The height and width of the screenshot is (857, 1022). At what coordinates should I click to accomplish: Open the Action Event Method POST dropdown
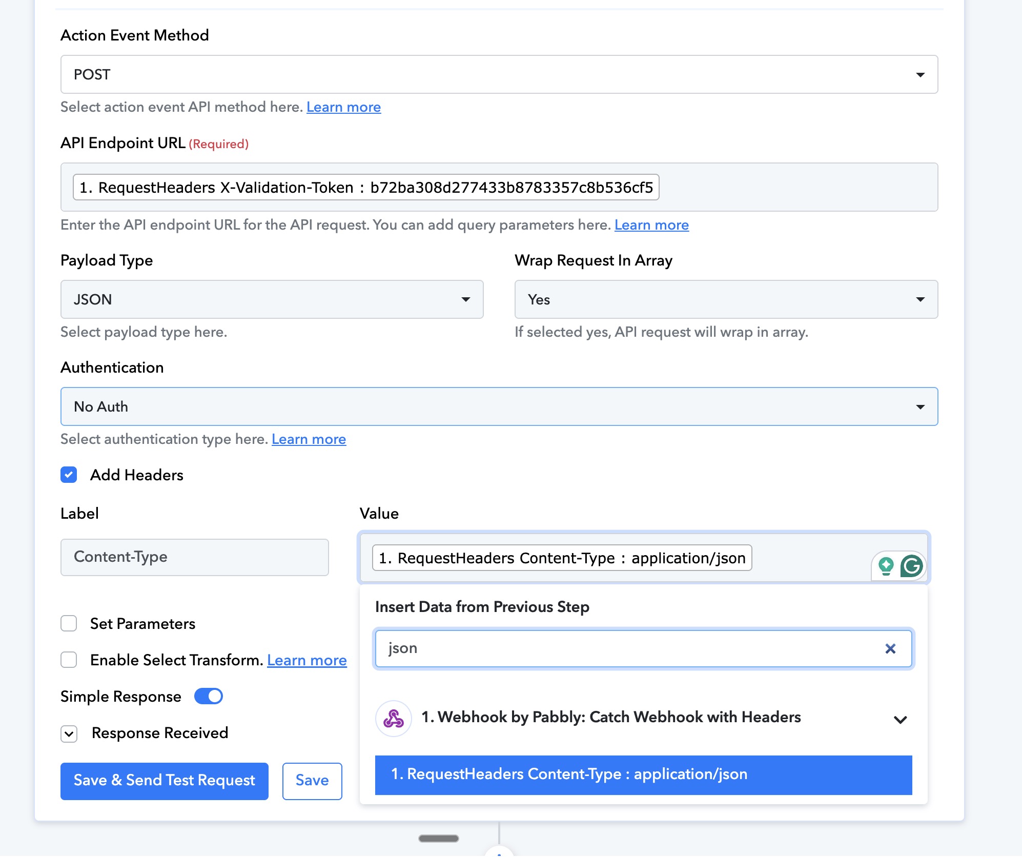click(499, 74)
